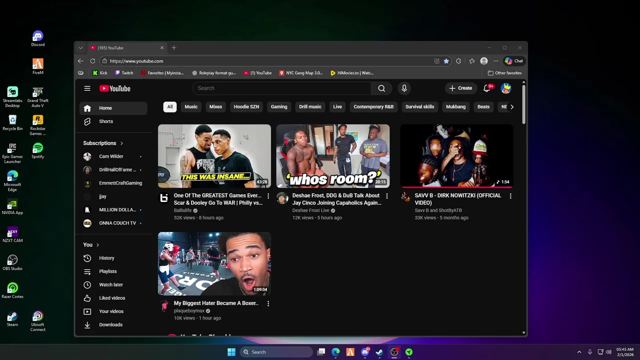Open the tab list dropdown arrow

pos(80,48)
